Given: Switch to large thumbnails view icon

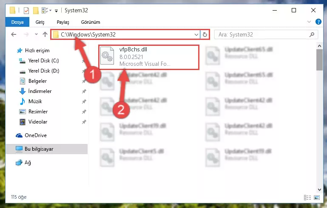Looking at the screenshot, I should (316, 197).
